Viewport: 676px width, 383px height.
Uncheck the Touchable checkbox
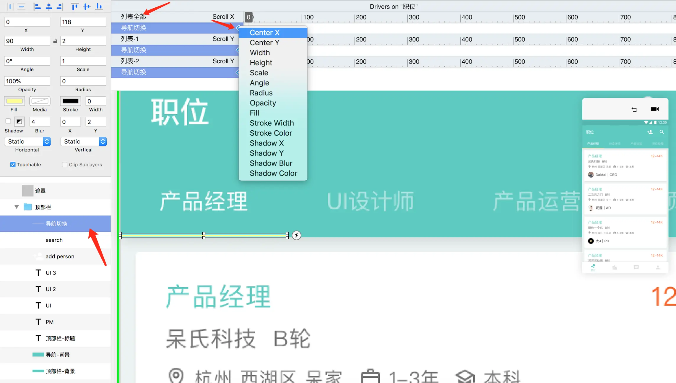(13, 165)
